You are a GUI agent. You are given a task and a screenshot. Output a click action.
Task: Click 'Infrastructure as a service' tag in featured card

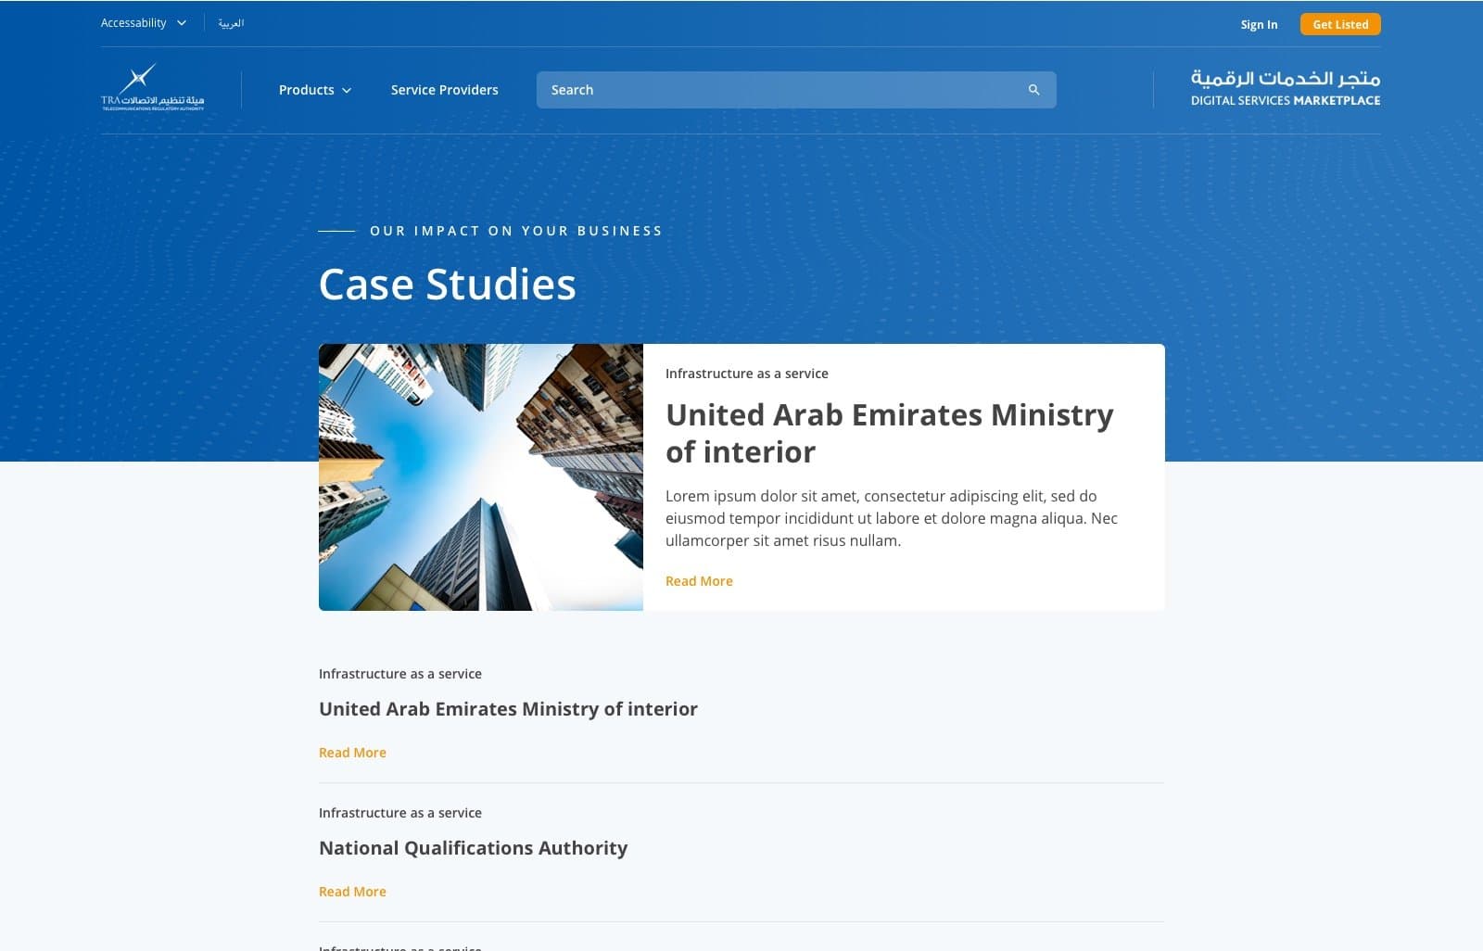pos(747,374)
